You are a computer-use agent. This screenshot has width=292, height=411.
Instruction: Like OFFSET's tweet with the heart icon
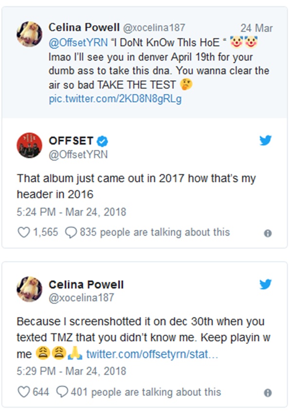[x=23, y=232]
